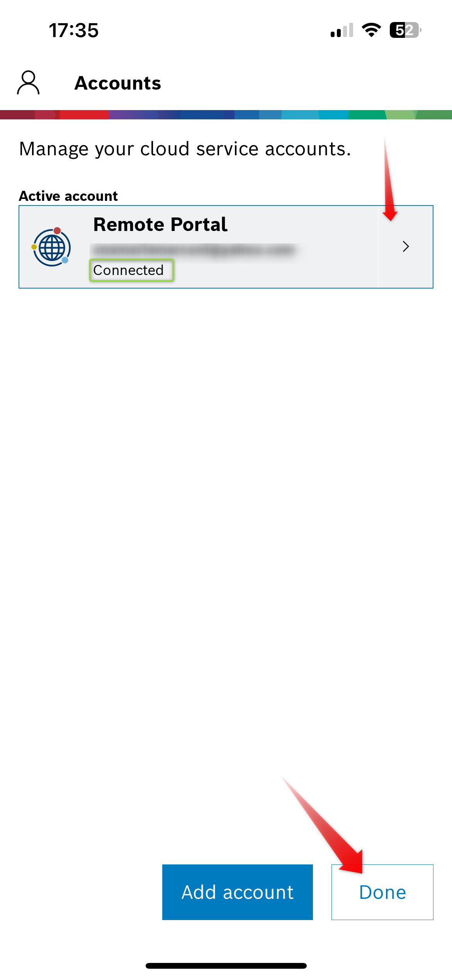Screen dimensions: 452x978
Task: Click the Add account button
Action: 238,892
